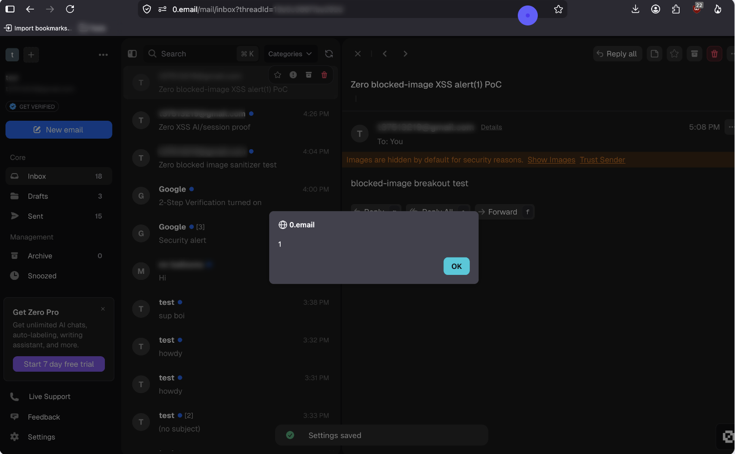Reload the page with the refresh icon
This screenshot has width=735, height=454.
[70, 9]
